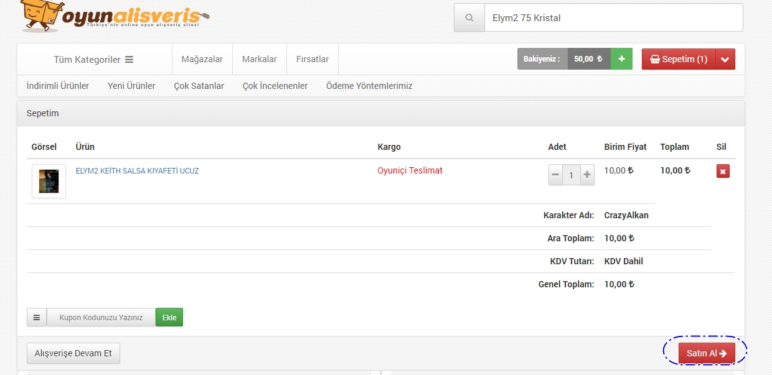Click the Sepetim panel header
772x375 pixels.
click(381, 114)
